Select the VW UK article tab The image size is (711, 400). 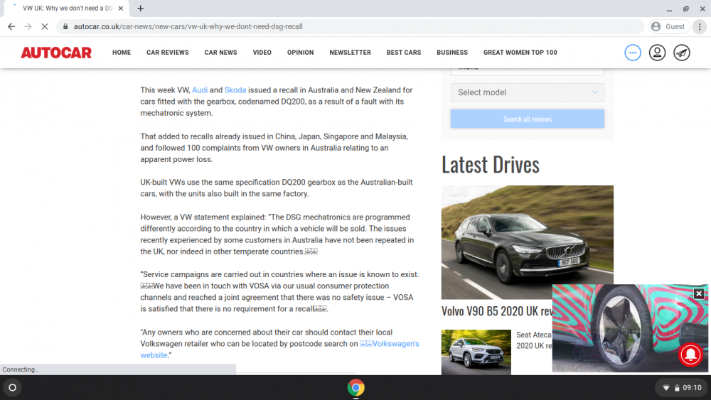click(x=67, y=8)
